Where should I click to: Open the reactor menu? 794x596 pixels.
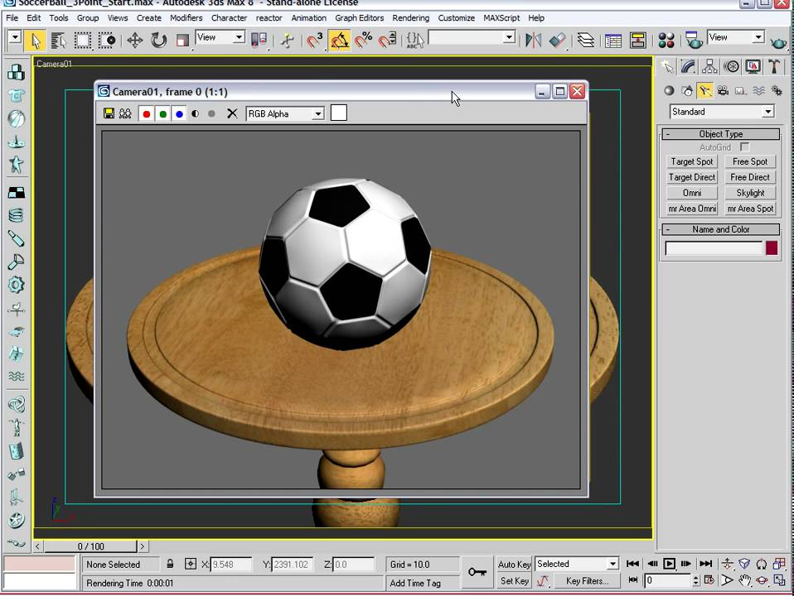coord(269,17)
